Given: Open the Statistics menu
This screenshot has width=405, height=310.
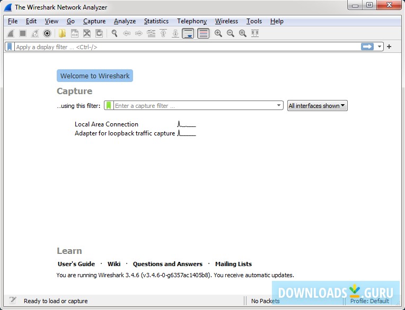Looking at the screenshot, I should click(x=156, y=21).
